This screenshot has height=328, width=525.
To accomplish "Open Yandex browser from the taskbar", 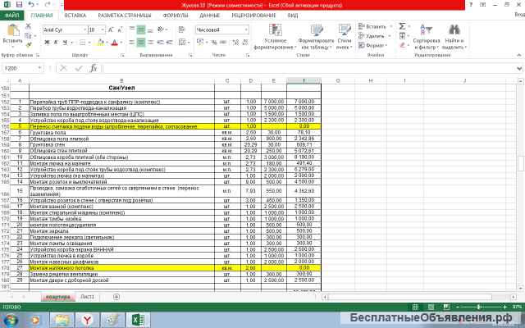I will pos(87,317).
